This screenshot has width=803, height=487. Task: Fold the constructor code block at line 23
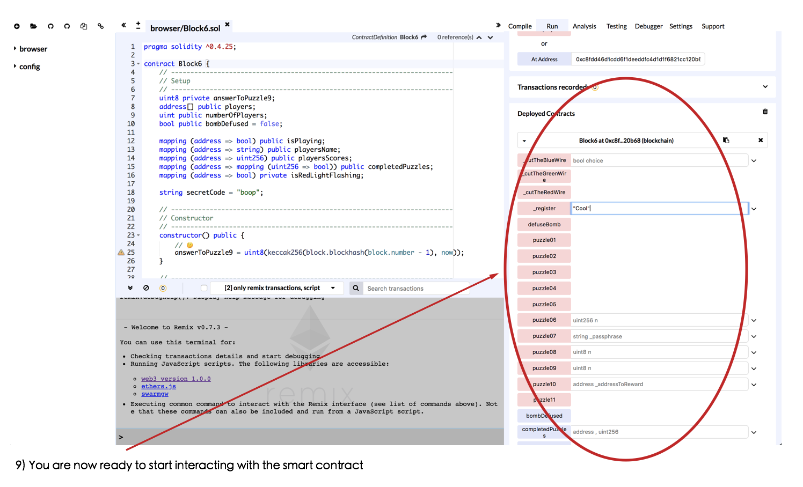tap(138, 235)
